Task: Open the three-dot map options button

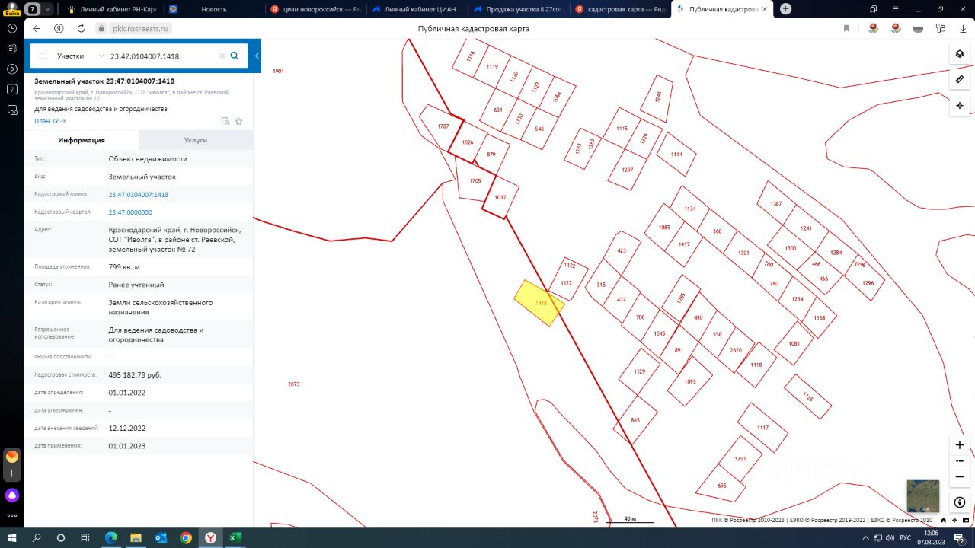Action: tap(960, 461)
